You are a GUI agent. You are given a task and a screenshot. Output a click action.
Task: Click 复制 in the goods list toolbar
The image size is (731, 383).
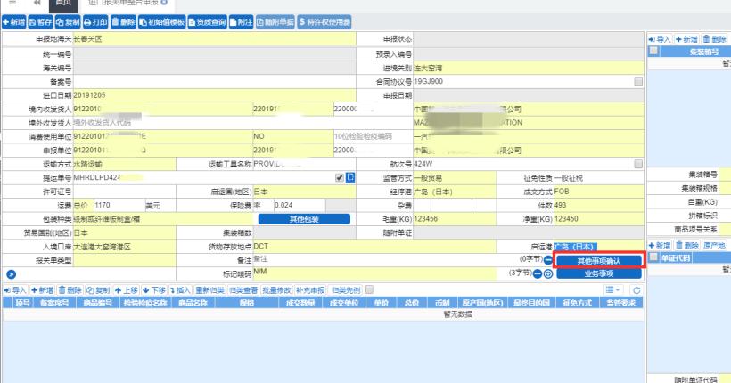coord(98,290)
